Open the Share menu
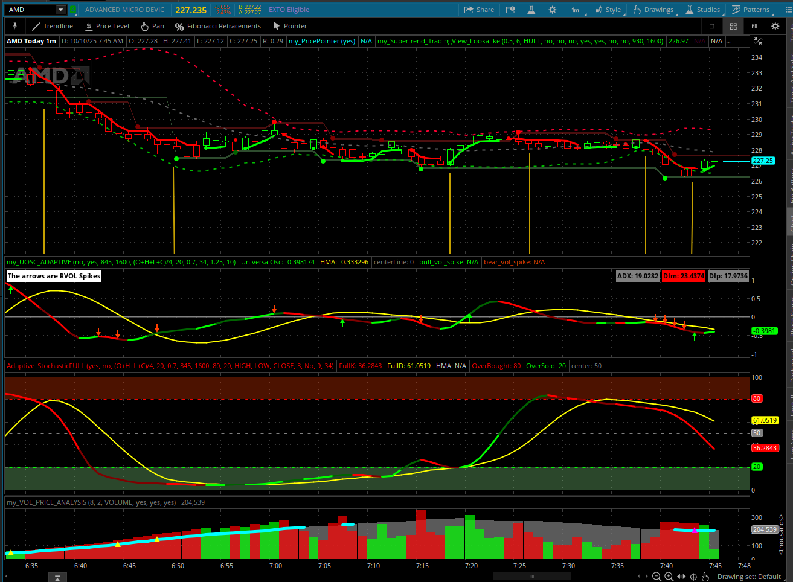The height and width of the screenshot is (582, 793). [479, 10]
